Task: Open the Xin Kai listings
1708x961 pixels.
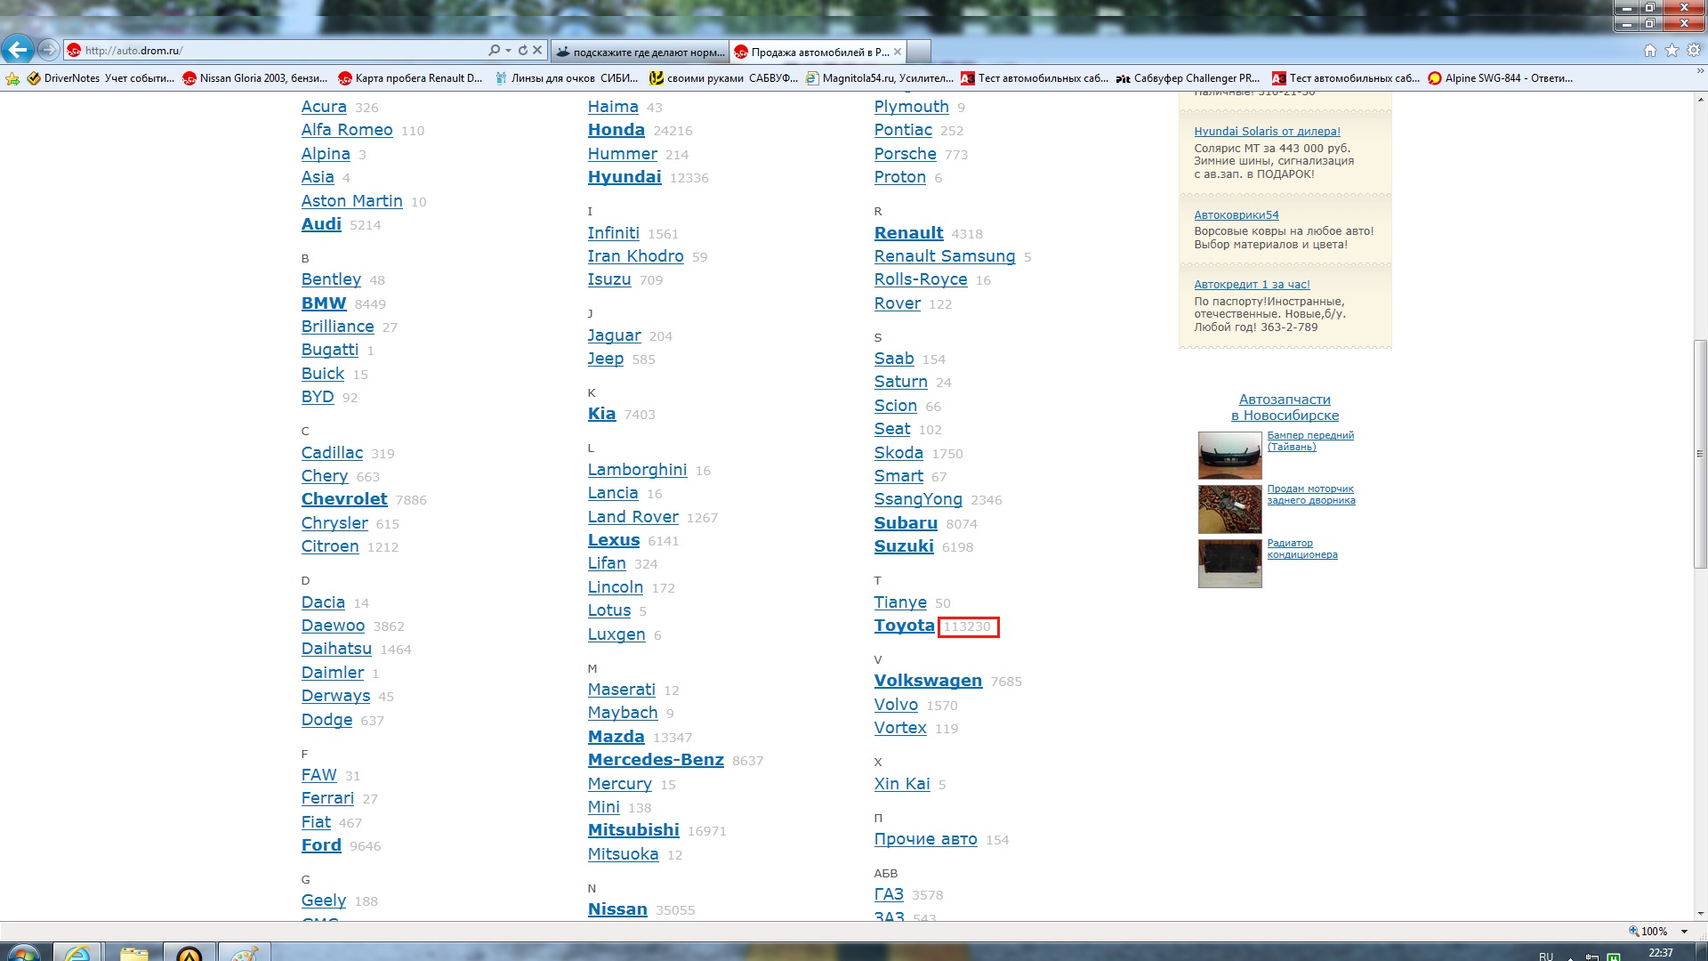Action: [x=902, y=784]
